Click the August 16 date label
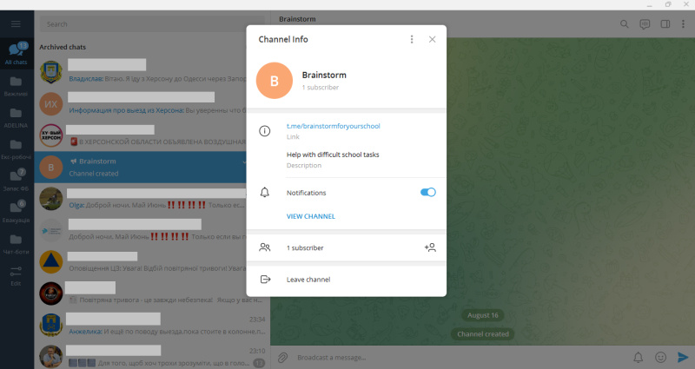Viewport: 695px width, 369px height. [x=483, y=315]
